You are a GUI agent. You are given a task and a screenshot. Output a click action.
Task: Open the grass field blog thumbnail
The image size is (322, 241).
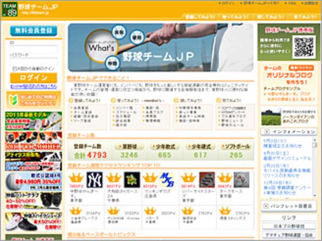point(271,117)
